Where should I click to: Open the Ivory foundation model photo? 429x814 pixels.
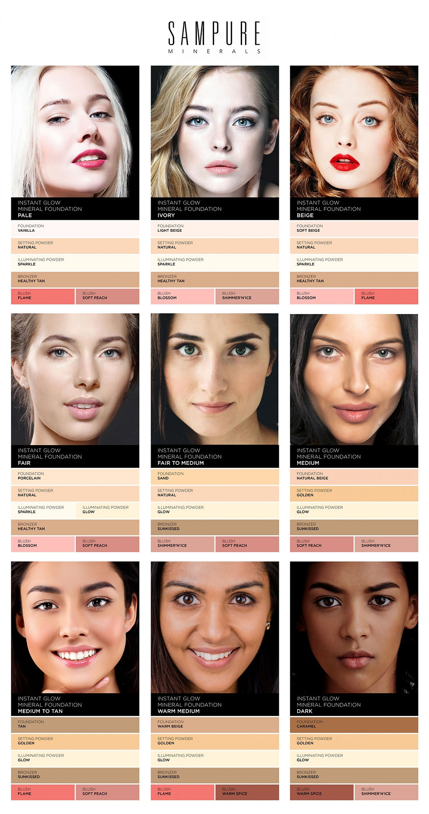coord(214,131)
